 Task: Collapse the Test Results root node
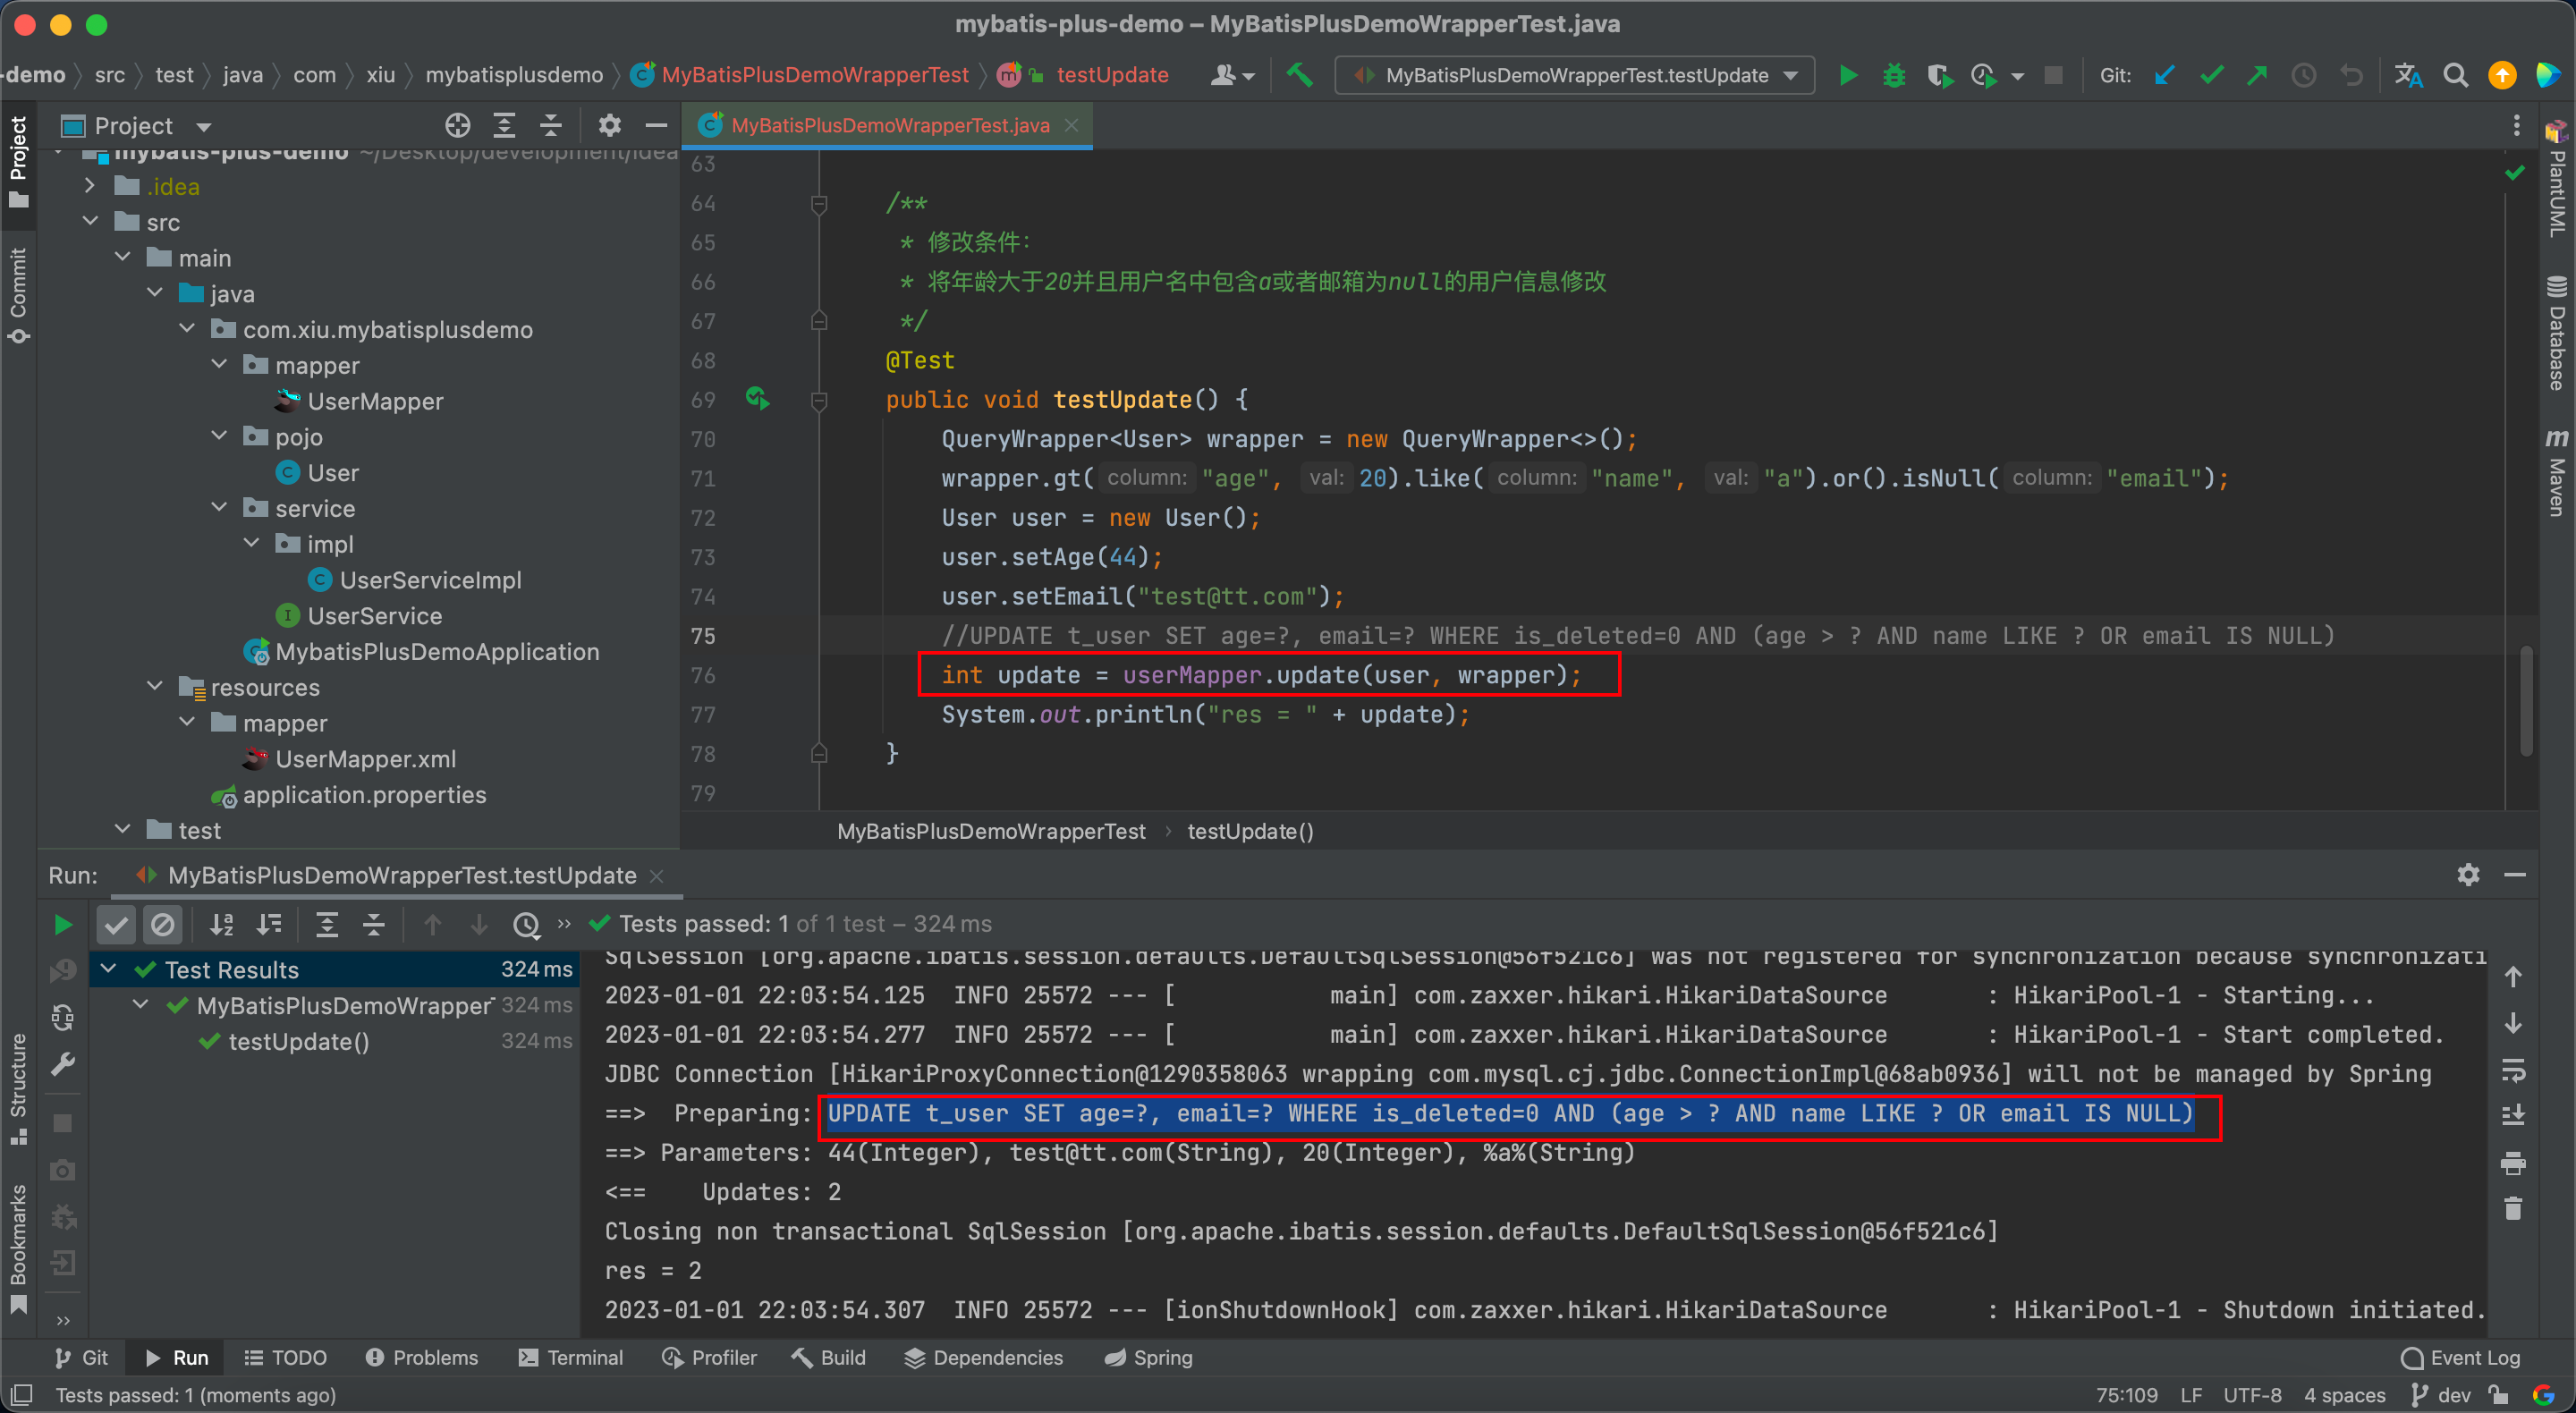tap(108, 969)
